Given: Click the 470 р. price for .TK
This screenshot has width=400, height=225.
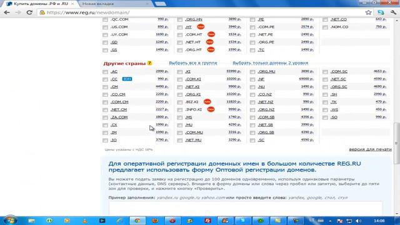Looking at the screenshot, I should tap(381, 101).
